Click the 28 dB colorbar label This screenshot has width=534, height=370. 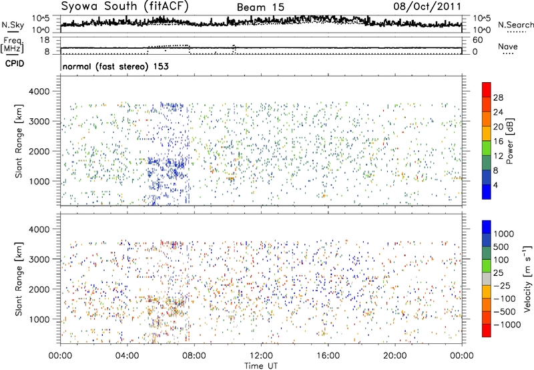click(x=498, y=98)
